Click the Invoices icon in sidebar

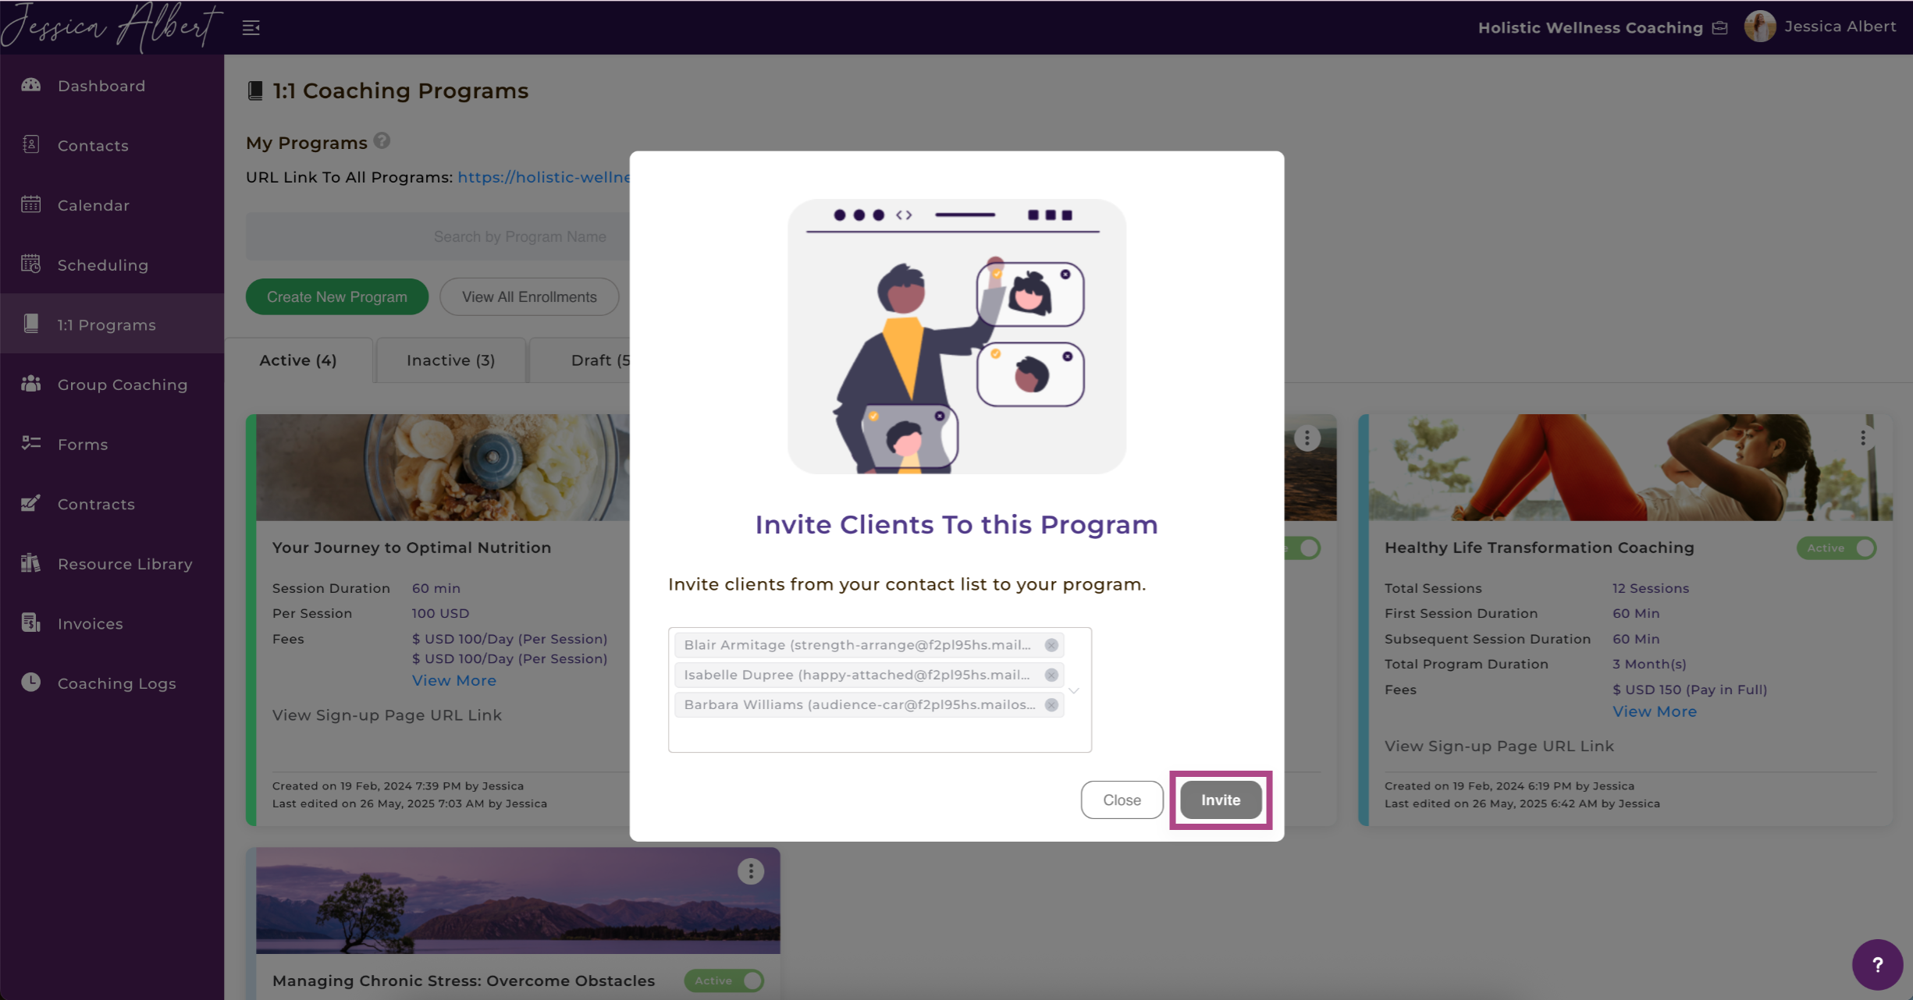coord(31,622)
